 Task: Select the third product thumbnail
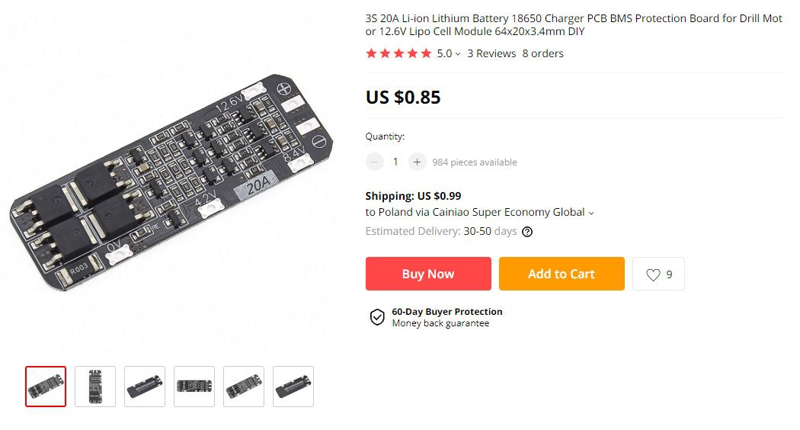[145, 387]
